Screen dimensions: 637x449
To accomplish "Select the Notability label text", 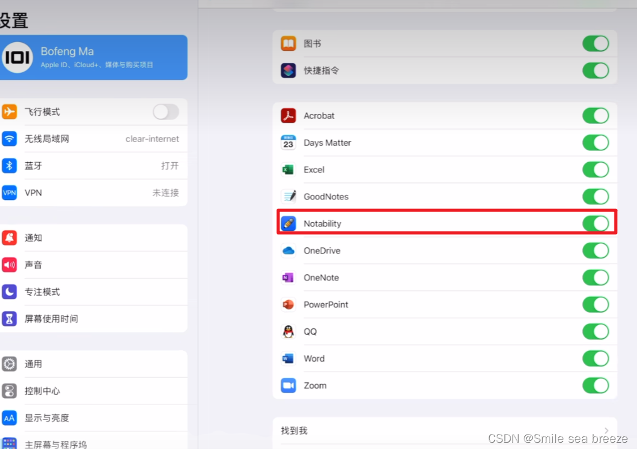I will (x=323, y=223).
